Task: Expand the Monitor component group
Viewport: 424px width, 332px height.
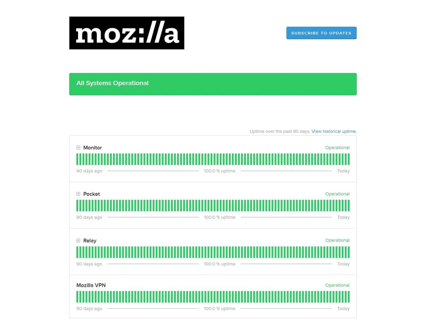Action: point(78,148)
